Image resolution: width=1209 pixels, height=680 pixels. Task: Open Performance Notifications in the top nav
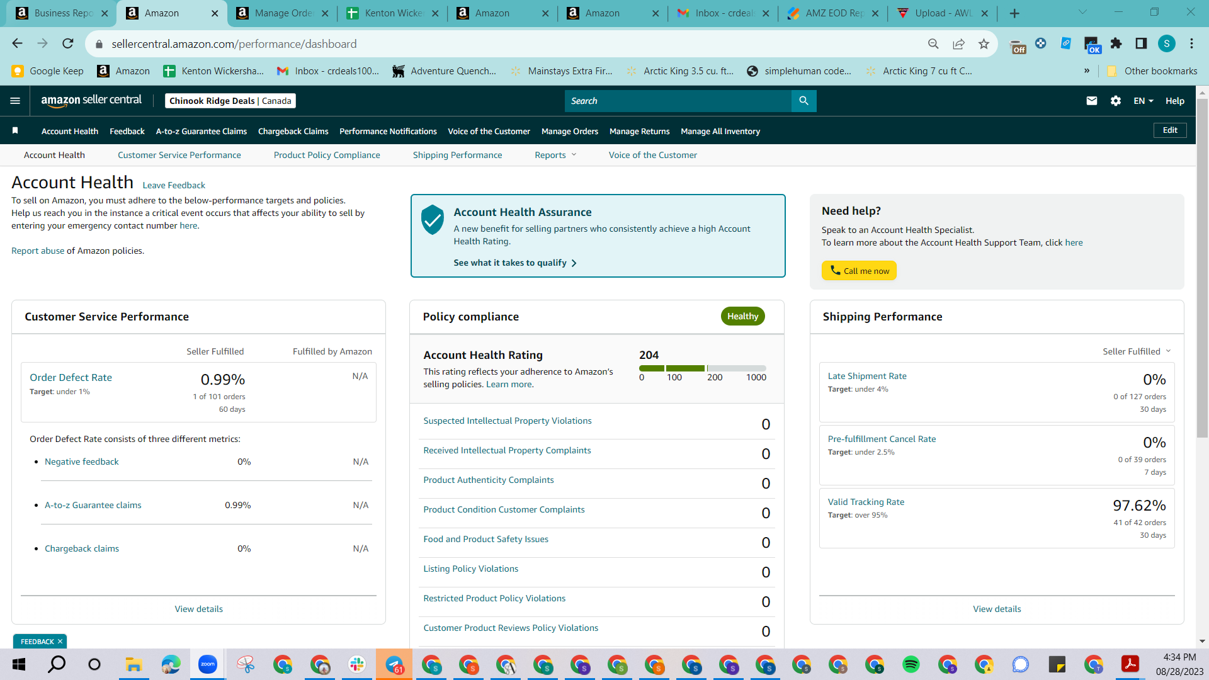point(388,131)
